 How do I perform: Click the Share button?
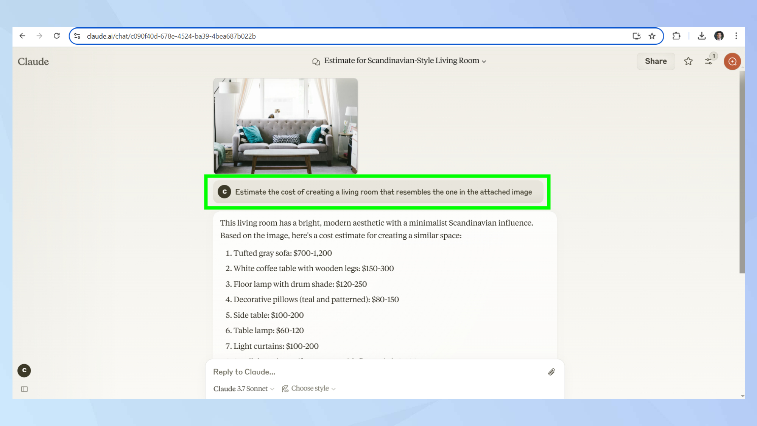(656, 61)
